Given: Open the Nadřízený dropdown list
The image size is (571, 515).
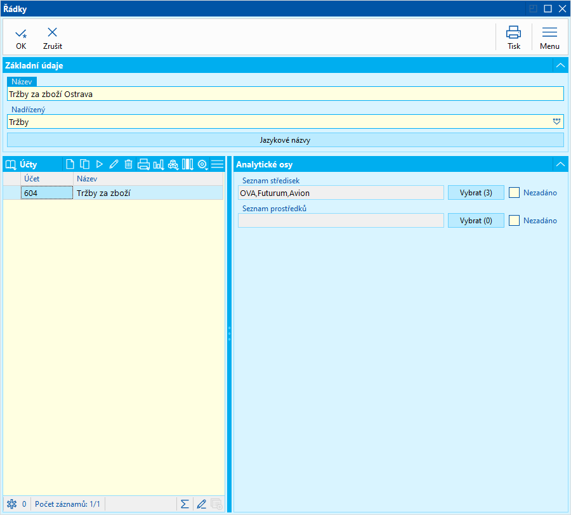Looking at the screenshot, I should tap(556, 122).
